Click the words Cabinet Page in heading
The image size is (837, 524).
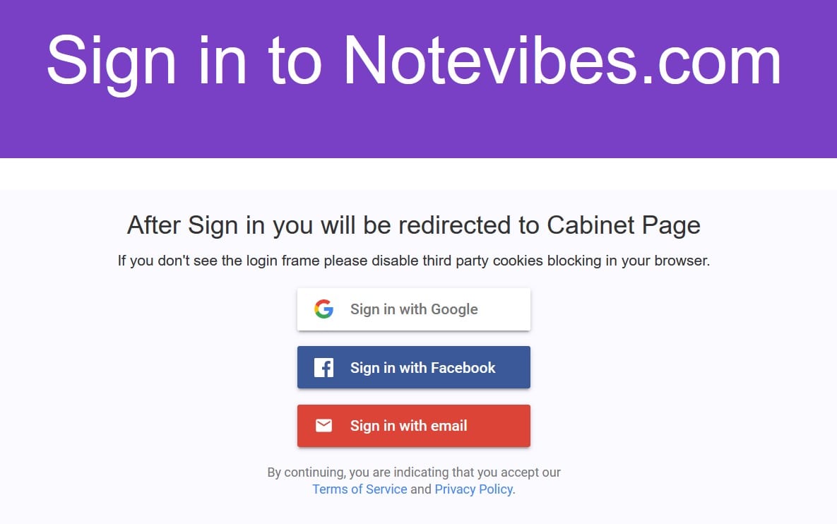point(624,225)
